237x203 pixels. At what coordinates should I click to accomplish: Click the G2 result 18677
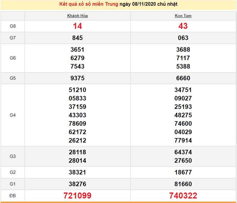183,172
